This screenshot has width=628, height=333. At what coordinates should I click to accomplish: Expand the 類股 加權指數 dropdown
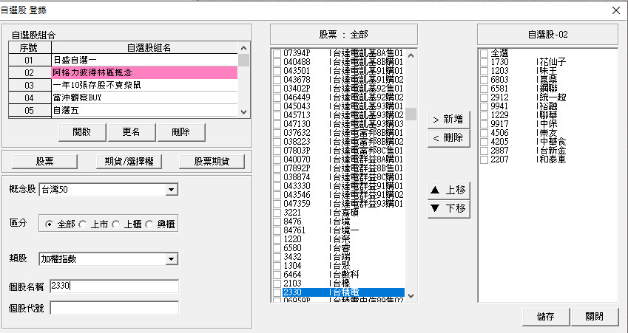coord(172,258)
